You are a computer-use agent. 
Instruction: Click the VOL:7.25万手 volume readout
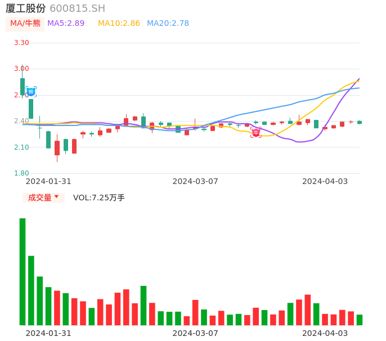tap(99, 198)
